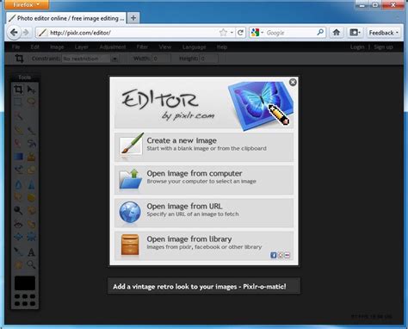Go back with browser back arrow
Screen dimensions: 408x329
point(14,33)
